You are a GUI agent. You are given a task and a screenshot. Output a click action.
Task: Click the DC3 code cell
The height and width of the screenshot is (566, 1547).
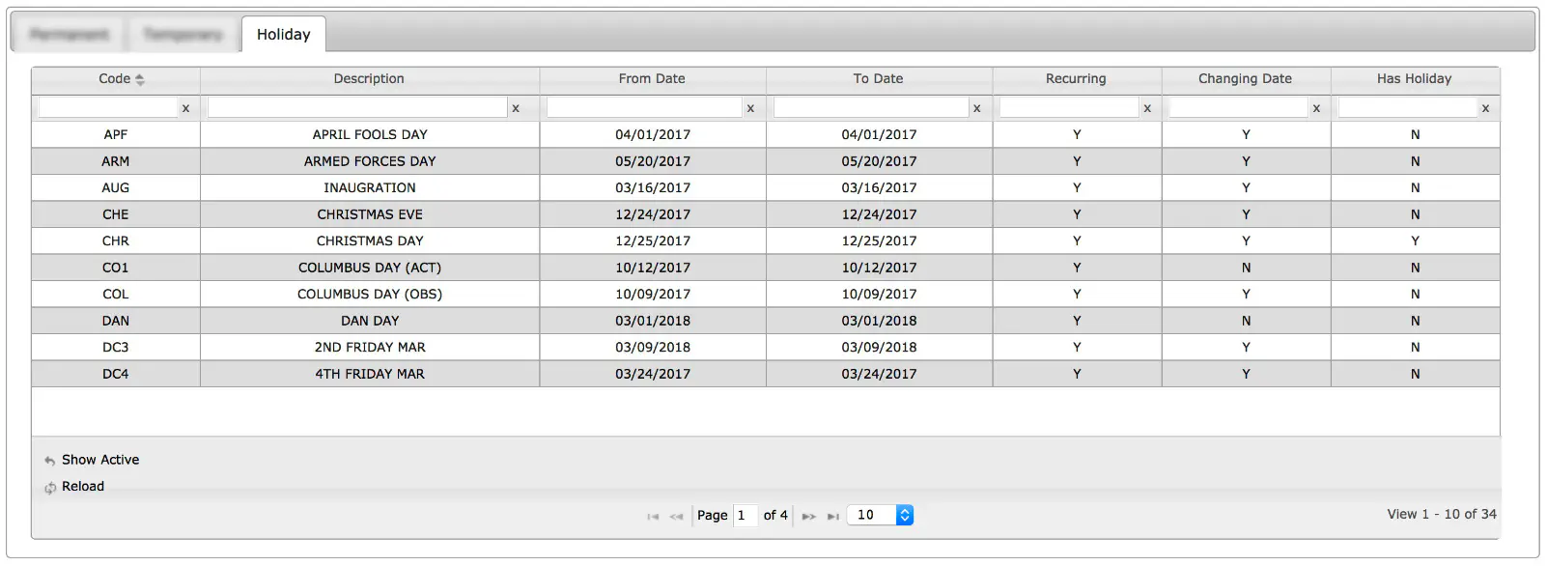(116, 347)
